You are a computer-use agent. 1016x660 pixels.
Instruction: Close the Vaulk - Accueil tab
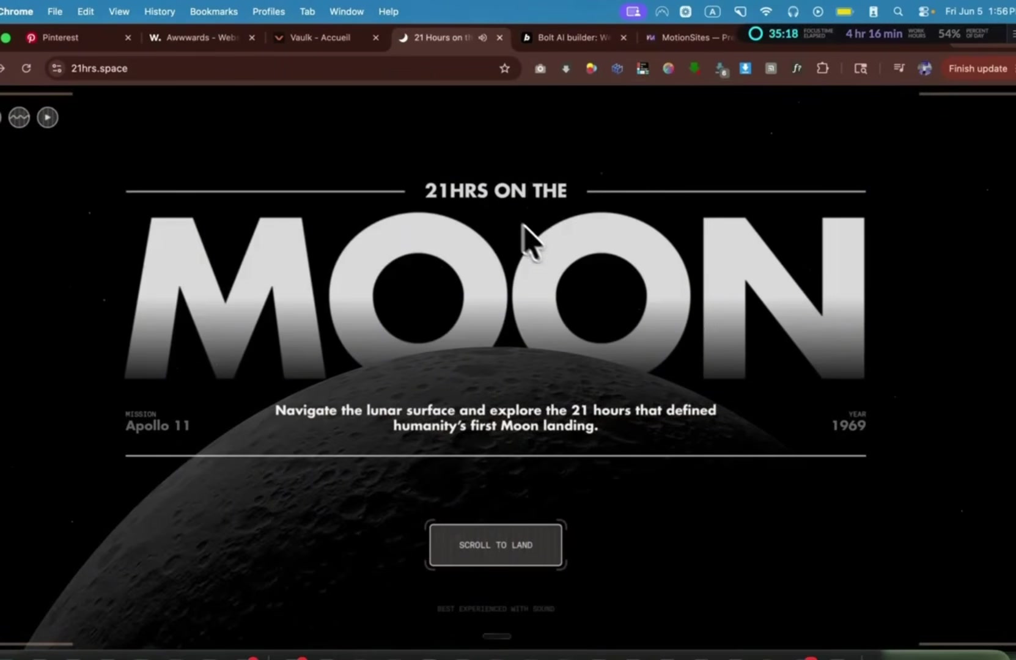pyautogui.click(x=375, y=37)
